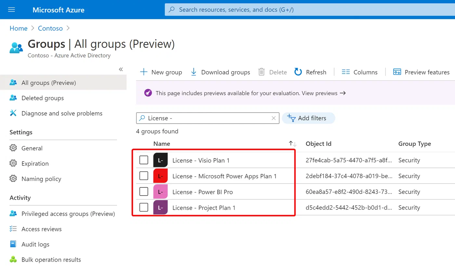Open Preview features
The image size is (455, 273).
422,72
